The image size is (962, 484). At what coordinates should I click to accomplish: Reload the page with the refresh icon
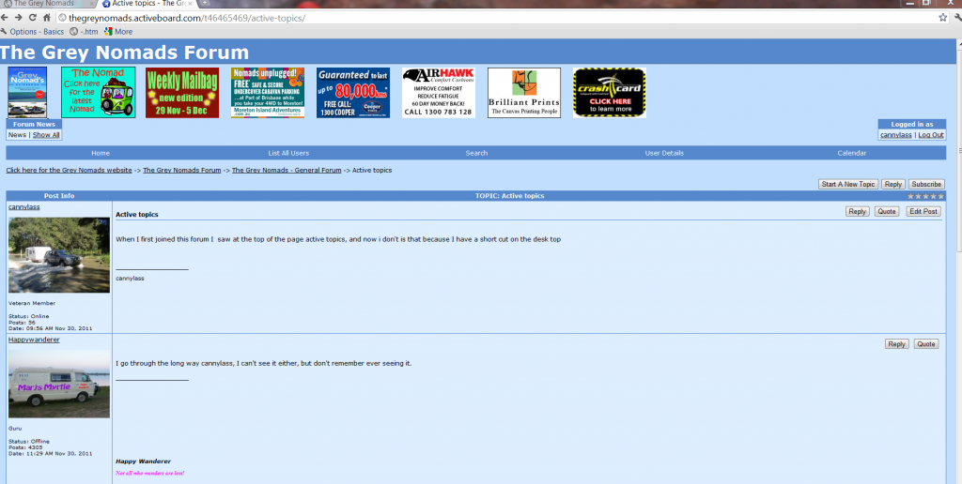[33, 18]
